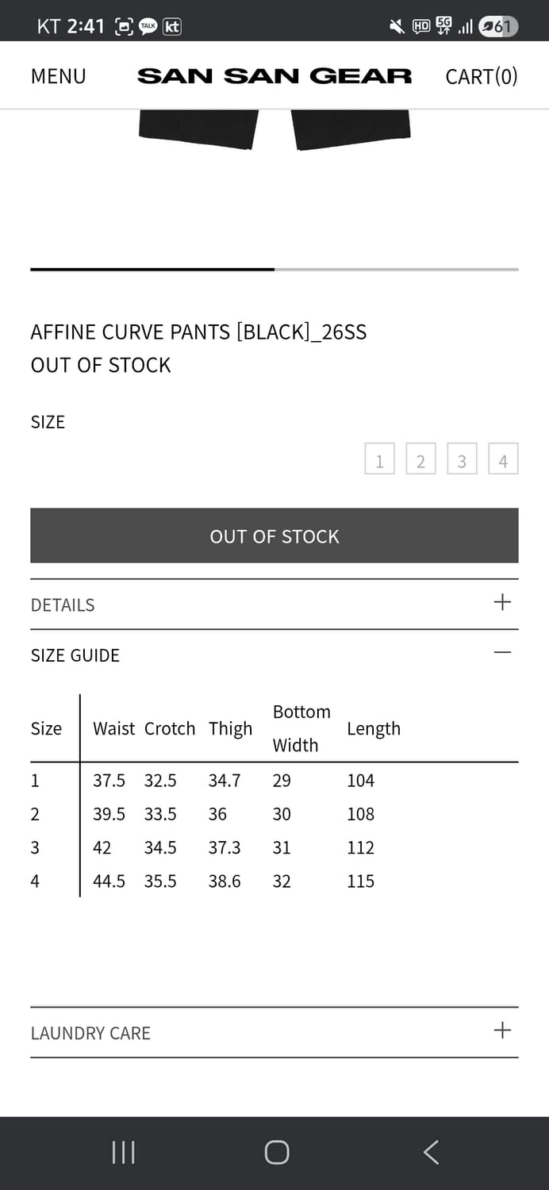Select size 1 option
Image resolution: width=549 pixels, height=1190 pixels.
379,459
